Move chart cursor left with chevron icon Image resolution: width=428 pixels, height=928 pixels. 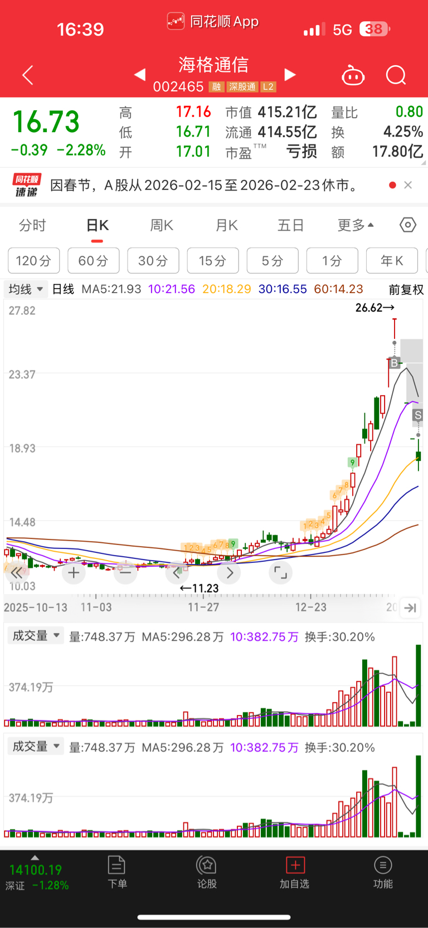click(177, 572)
